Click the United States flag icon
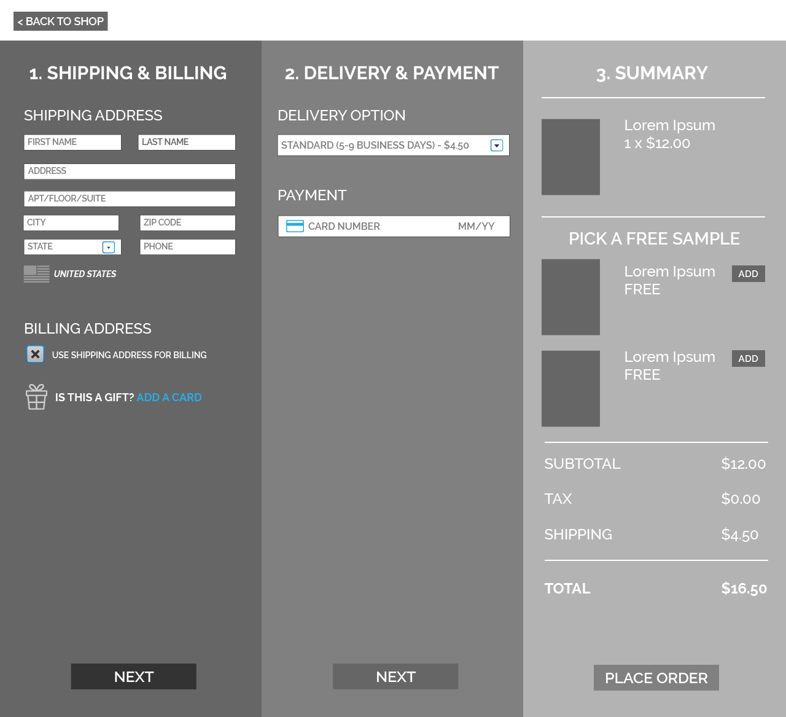The width and height of the screenshot is (786, 717). (37, 274)
